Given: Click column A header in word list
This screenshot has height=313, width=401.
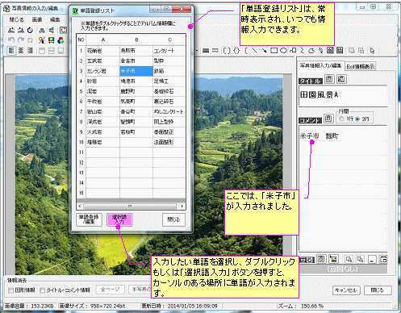Looking at the screenshot, I should (102, 40).
